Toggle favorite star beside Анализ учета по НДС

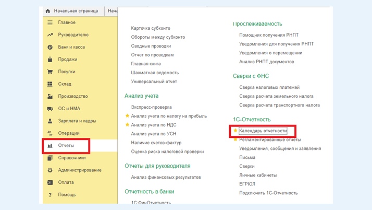127,125
